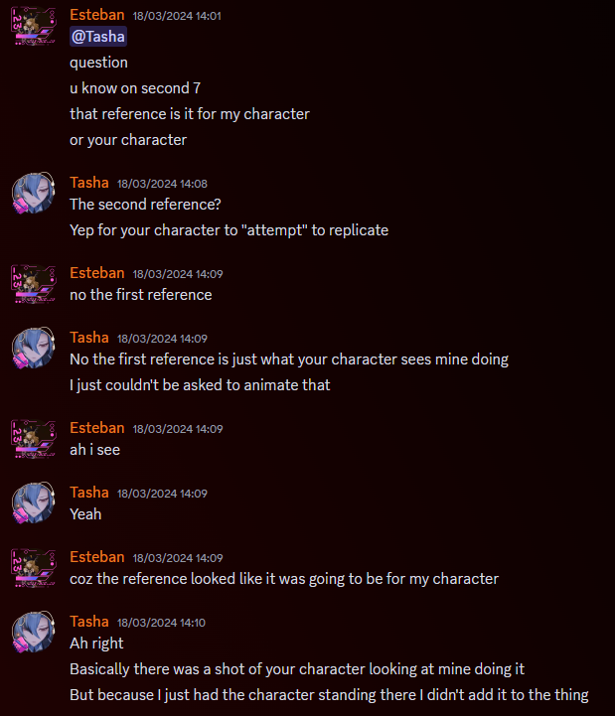Screen dimensions: 615x716
Task: Click the 'Ah right' message
Action: (x=96, y=644)
